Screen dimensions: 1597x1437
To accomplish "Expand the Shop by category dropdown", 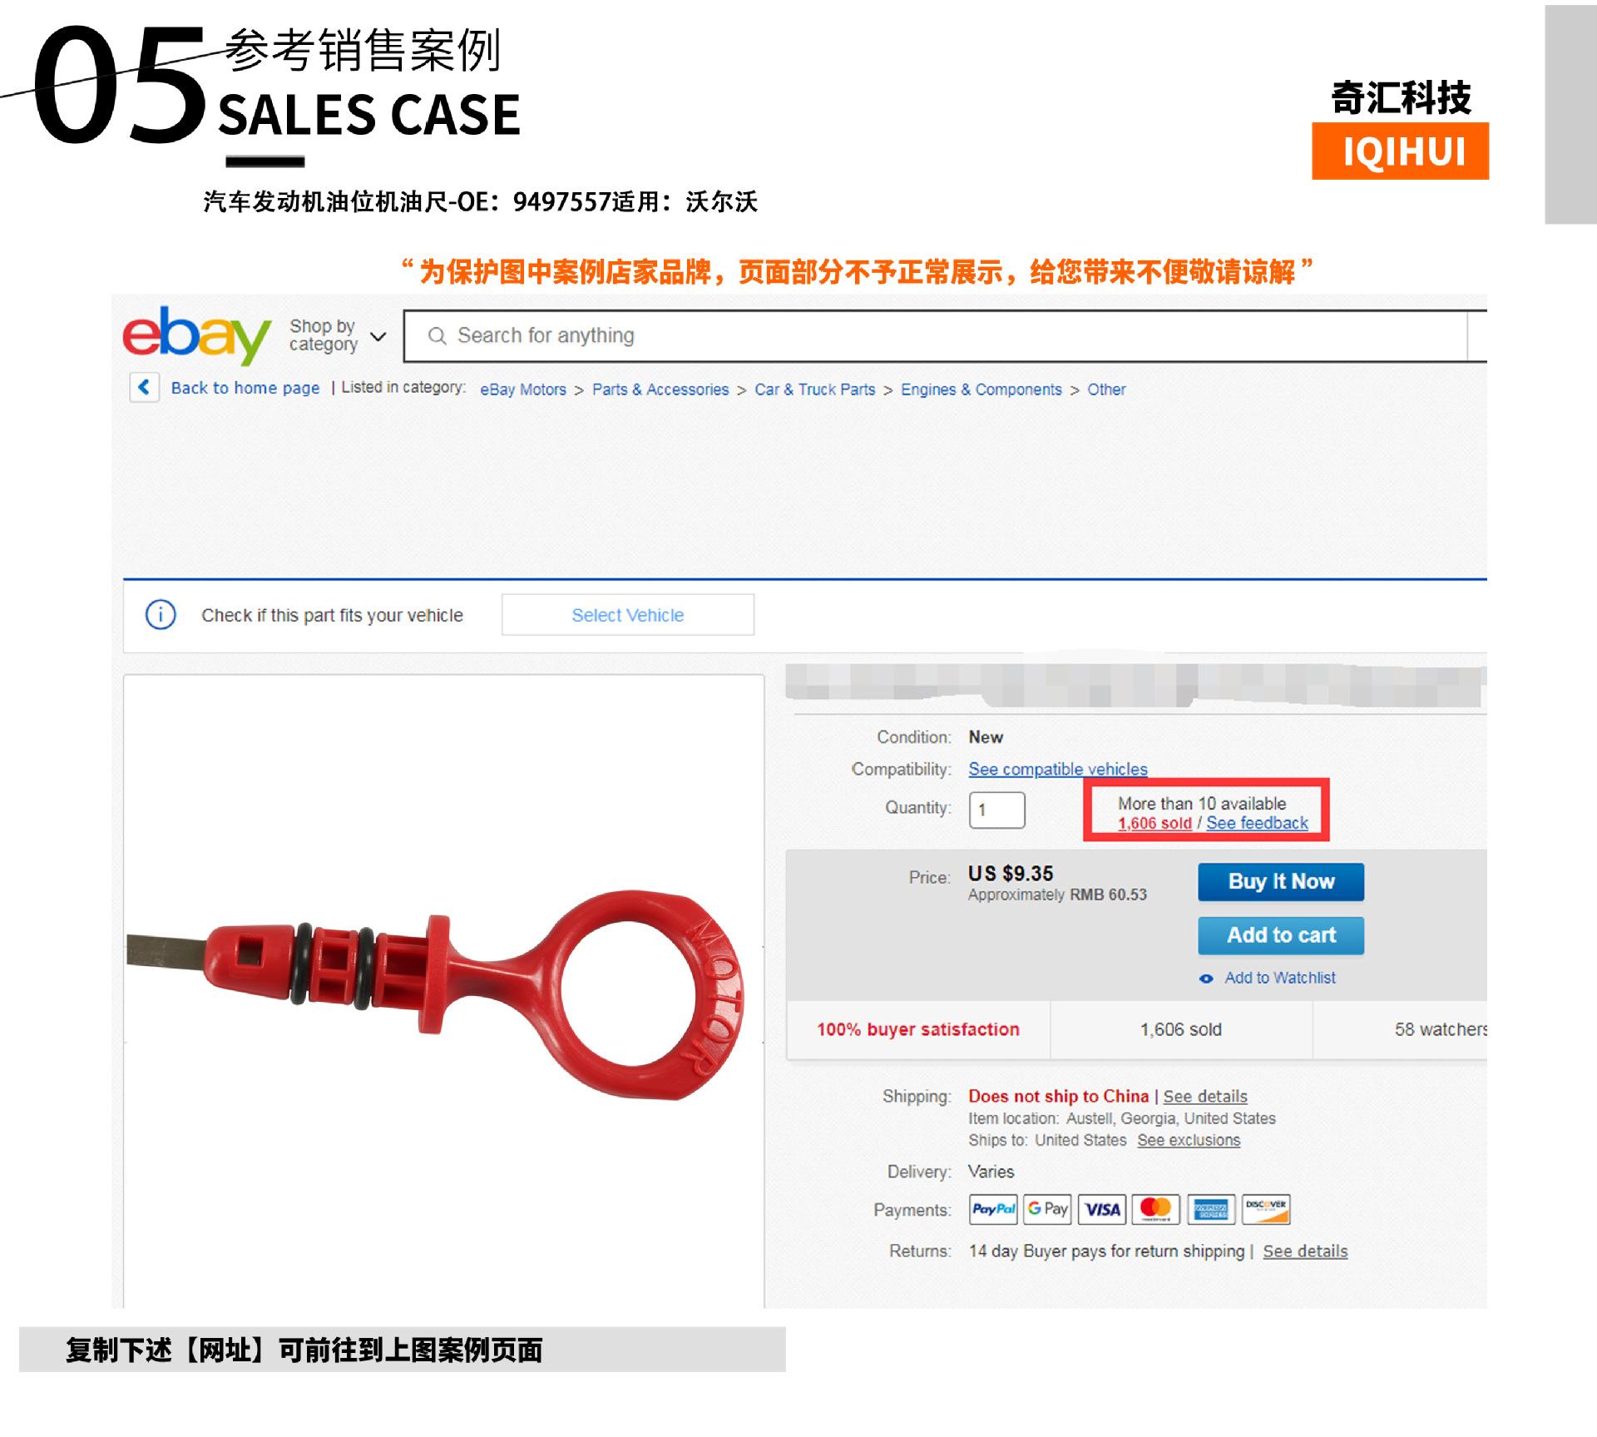I will (338, 335).
